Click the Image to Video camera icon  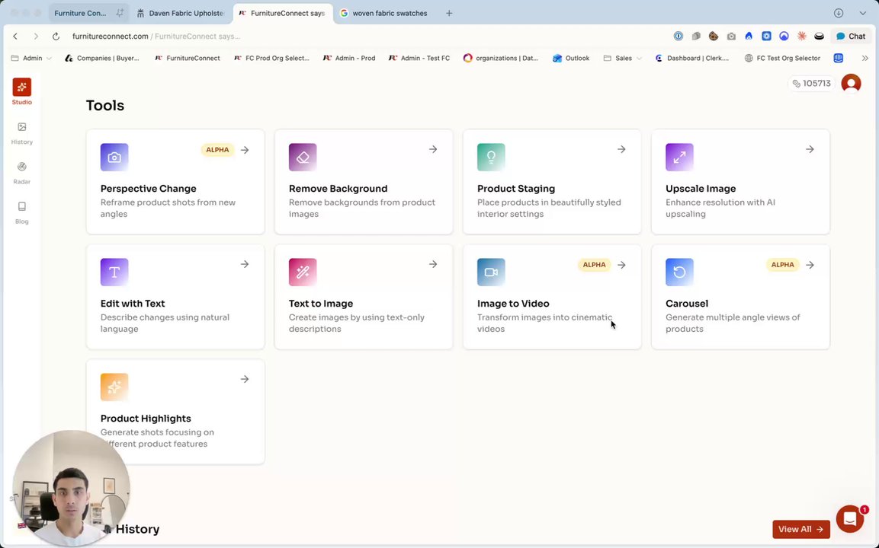tap(491, 272)
